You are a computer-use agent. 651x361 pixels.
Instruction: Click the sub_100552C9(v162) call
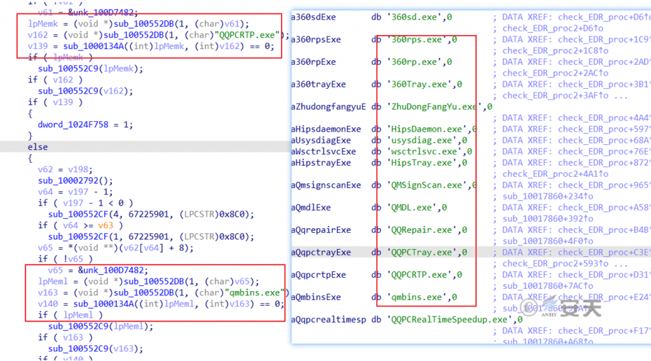tap(86, 91)
